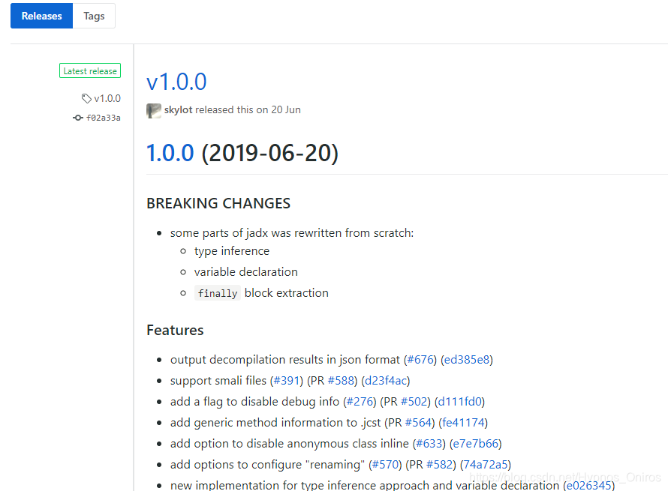Click the Latest release badge
Image resolution: width=668 pixels, height=491 pixels.
[x=90, y=70]
